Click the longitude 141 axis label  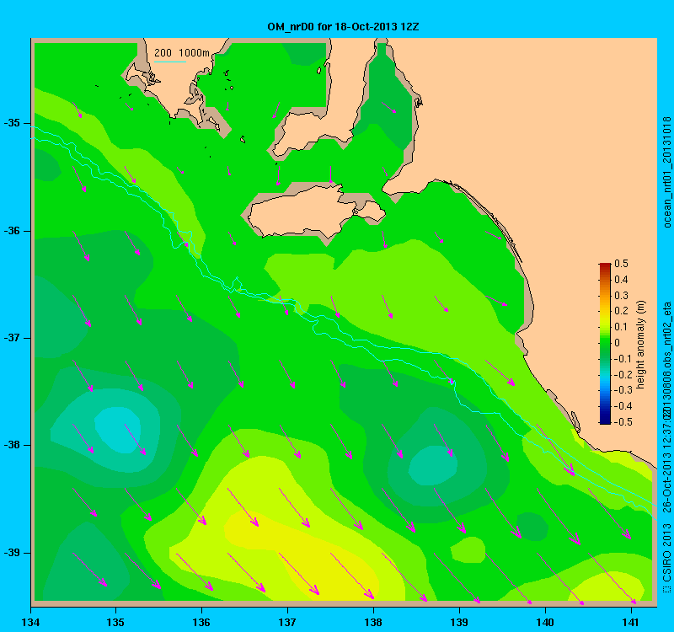(x=630, y=622)
